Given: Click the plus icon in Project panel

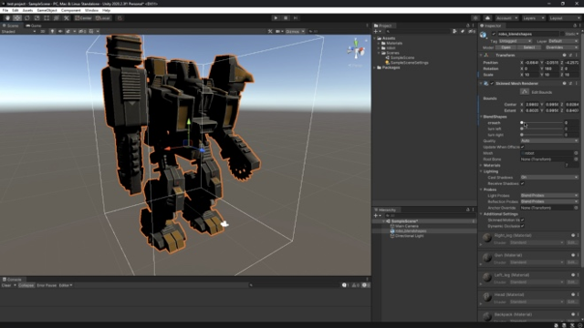Looking at the screenshot, I should 377,32.
